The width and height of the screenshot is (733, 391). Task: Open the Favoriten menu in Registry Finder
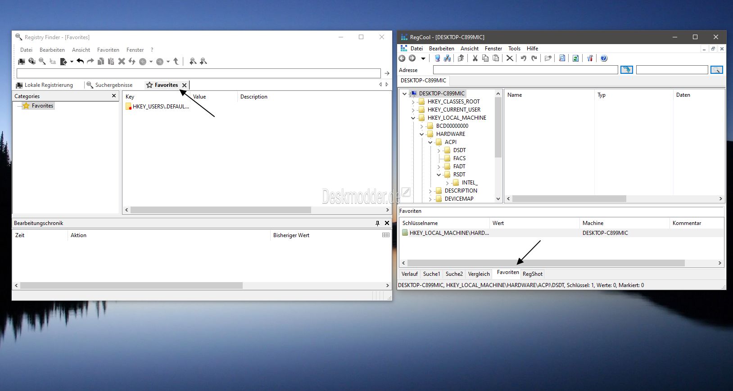(108, 50)
